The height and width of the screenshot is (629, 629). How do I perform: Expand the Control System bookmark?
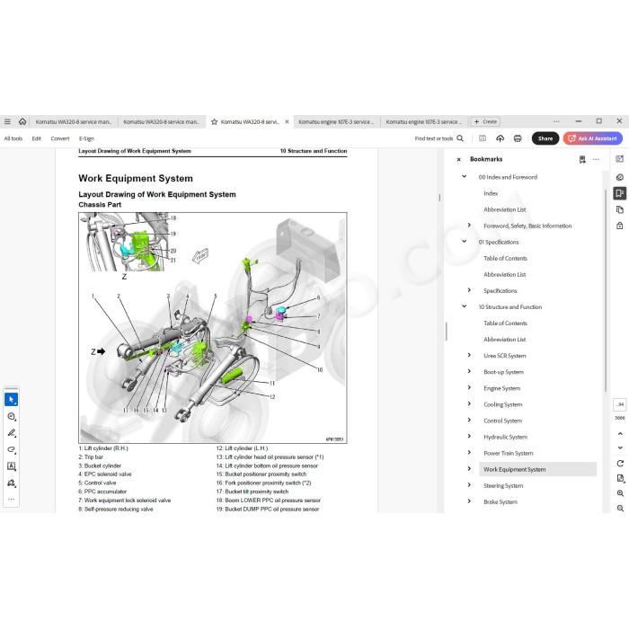469,420
